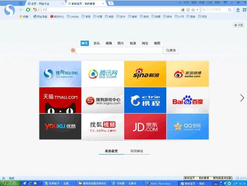Click the Sogou browser logo avatar
The height and width of the screenshot is (186, 247).
point(9,10)
